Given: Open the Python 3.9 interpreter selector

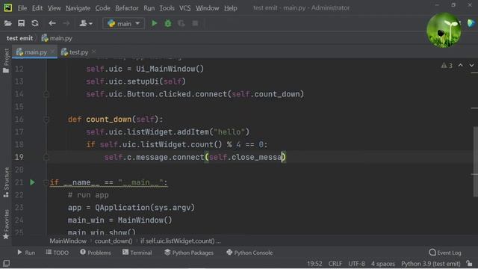Looking at the screenshot, I should 430,264.
